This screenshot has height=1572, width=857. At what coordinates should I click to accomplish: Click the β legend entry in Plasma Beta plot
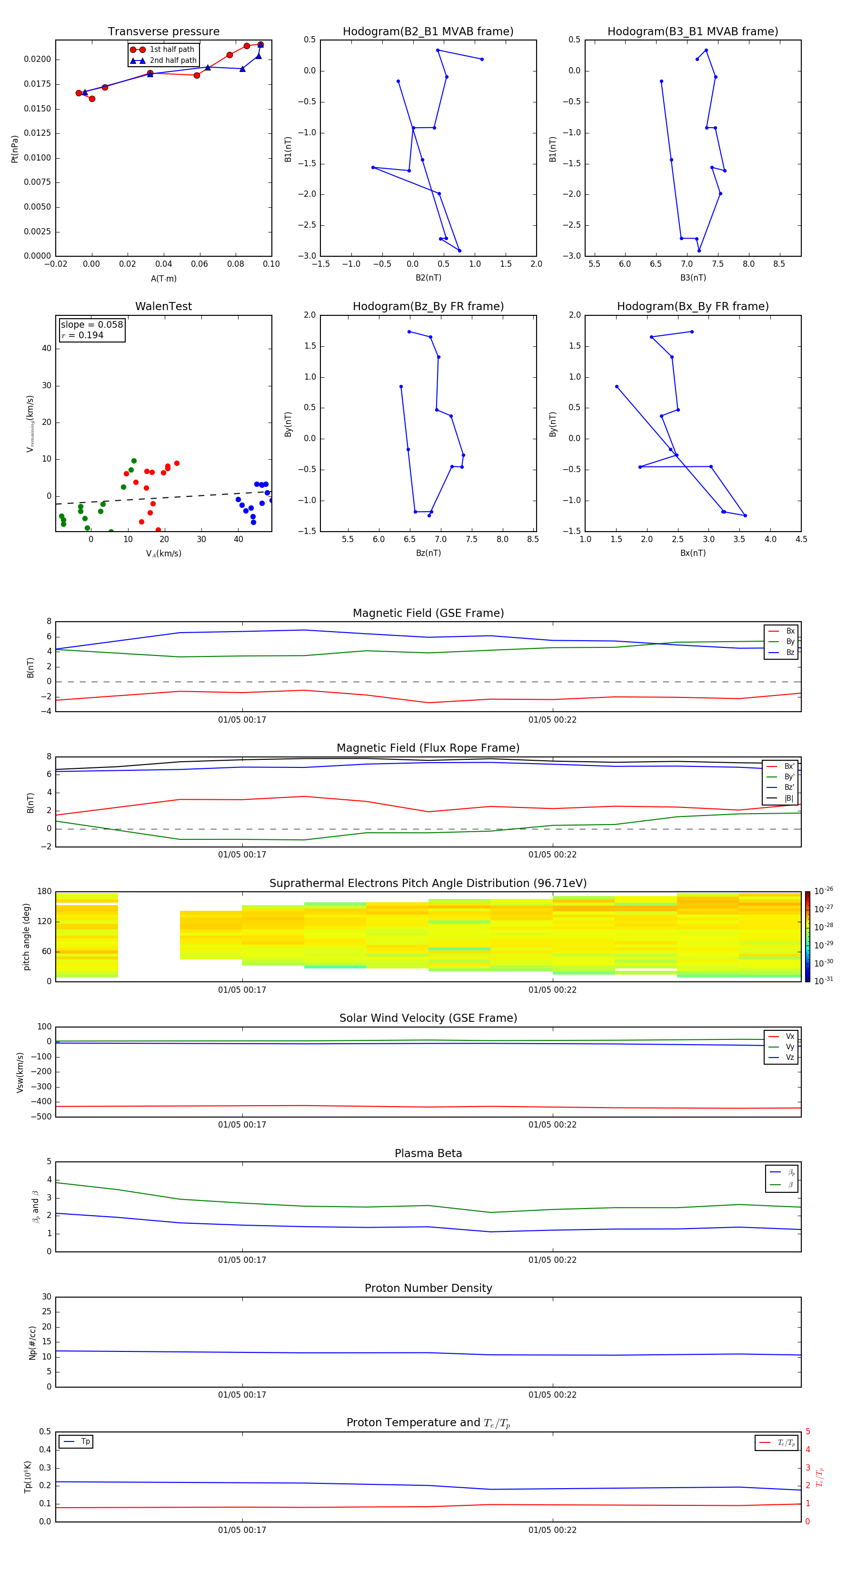click(782, 1185)
